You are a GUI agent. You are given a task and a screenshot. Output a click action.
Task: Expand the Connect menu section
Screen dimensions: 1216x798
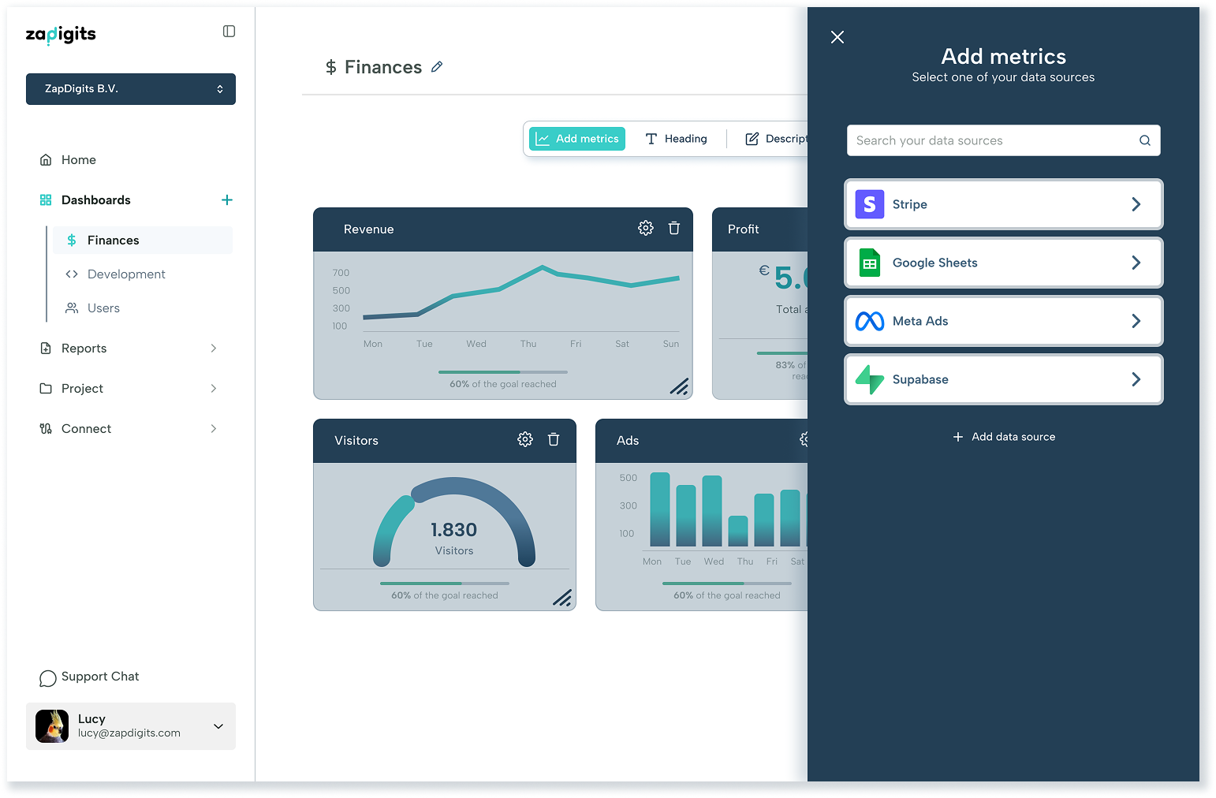click(x=130, y=429)
